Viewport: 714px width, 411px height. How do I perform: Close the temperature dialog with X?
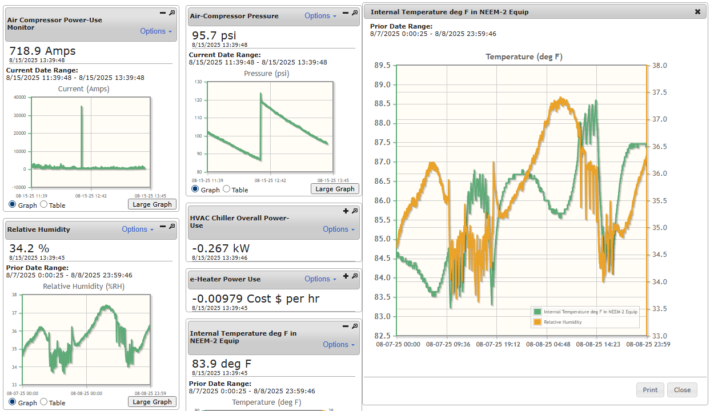697,12
